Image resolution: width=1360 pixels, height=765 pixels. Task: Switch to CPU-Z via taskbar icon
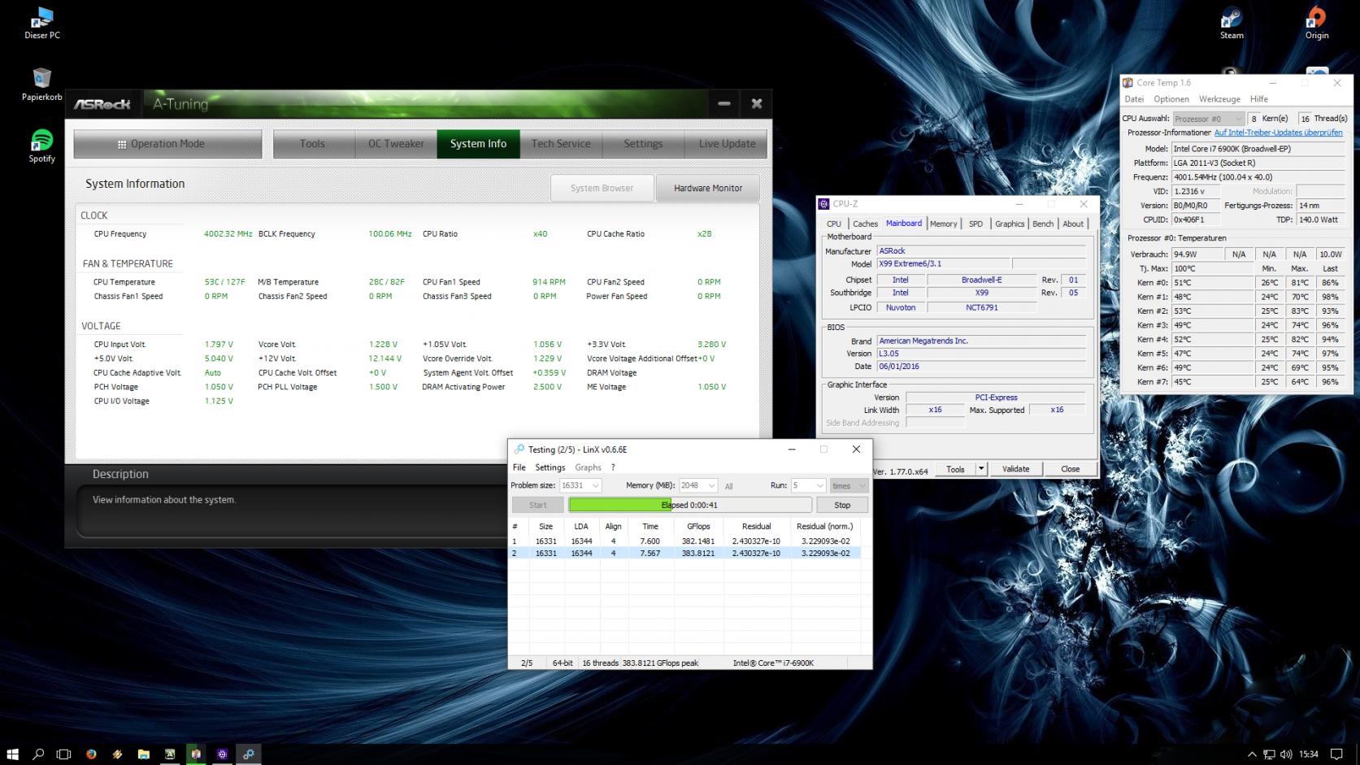[222, 754]
